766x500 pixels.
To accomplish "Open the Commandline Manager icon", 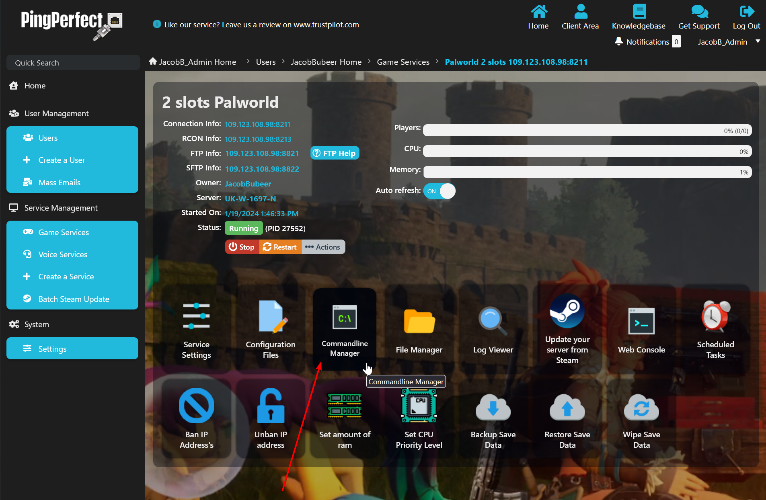I will pos(345,318).
